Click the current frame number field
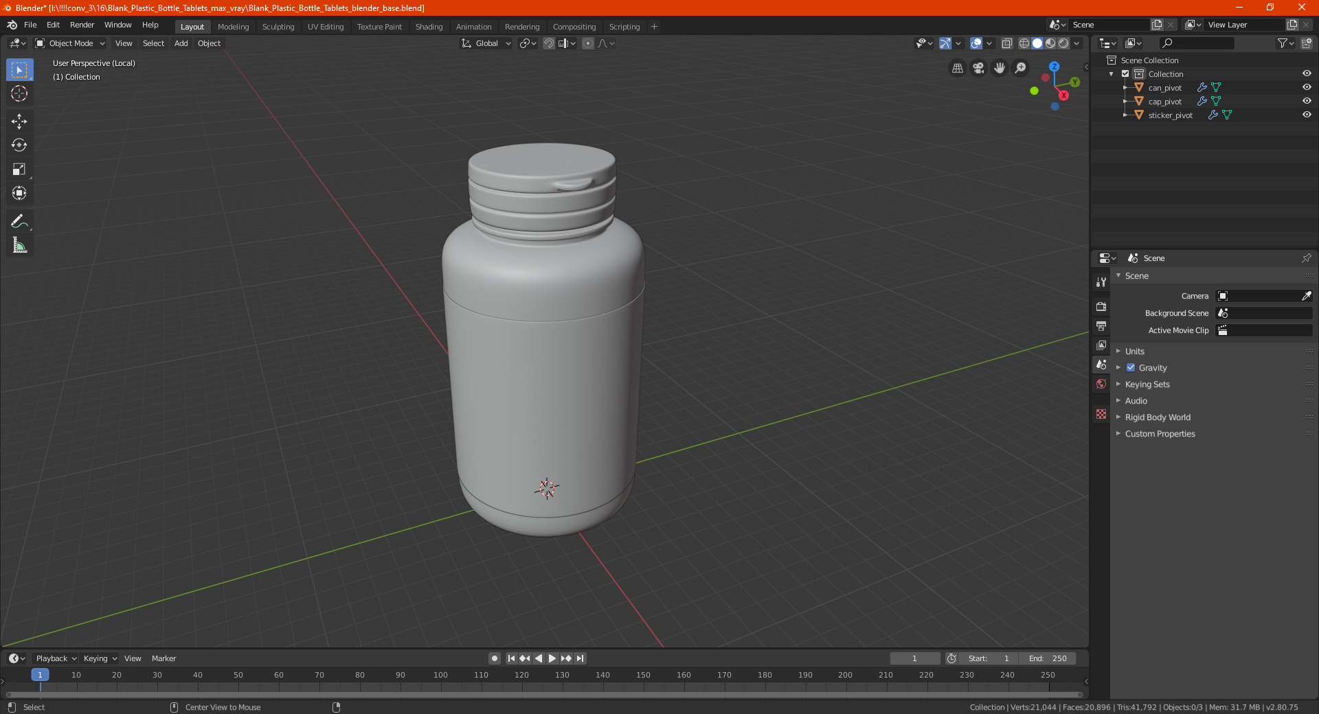 click(x=915, y=658)
